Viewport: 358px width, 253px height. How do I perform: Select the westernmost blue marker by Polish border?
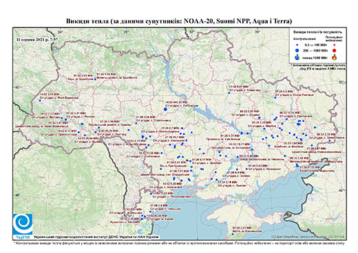[40, 100]
